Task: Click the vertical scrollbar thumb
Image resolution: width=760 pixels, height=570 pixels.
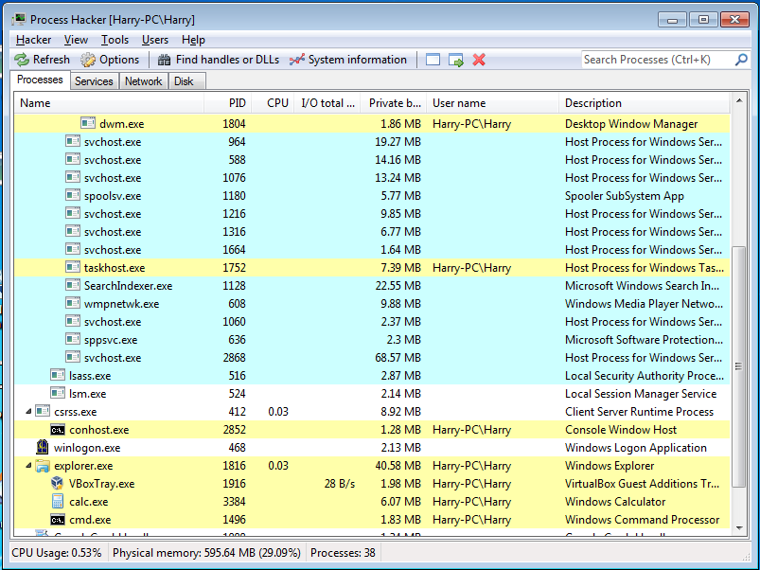Action: pos(738,366)
